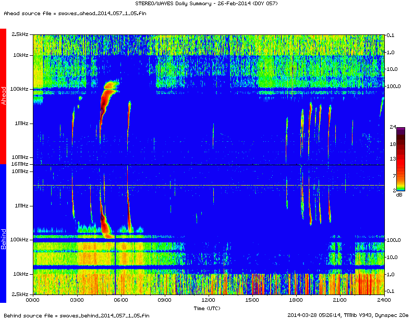This screenshot has height=319, width=413.
Task: Click the 03:00 time tick label
Action: [x=77, y=300]
